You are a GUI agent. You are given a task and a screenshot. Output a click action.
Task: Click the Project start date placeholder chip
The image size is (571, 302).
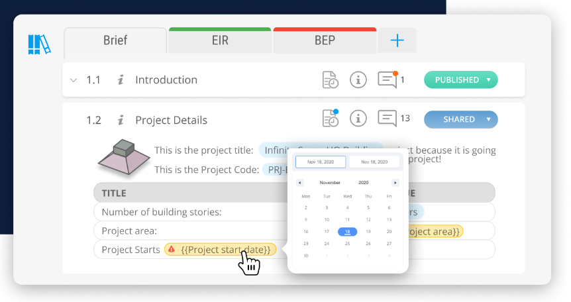(x=220, y=250)
